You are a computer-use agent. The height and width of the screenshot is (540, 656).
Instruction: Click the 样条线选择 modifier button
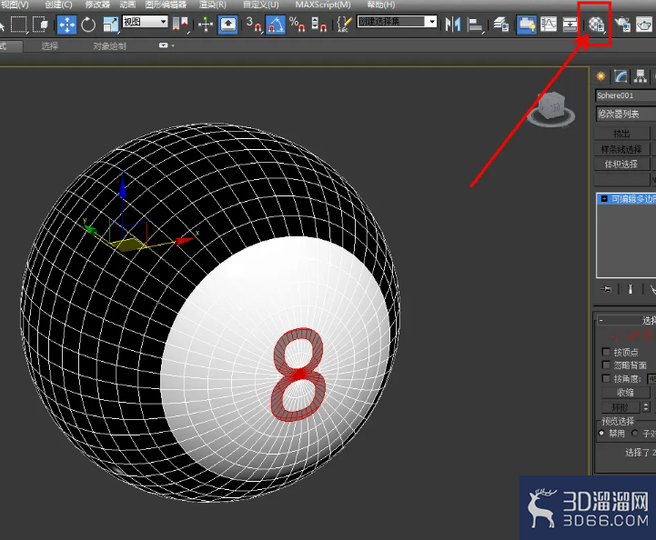621,149
